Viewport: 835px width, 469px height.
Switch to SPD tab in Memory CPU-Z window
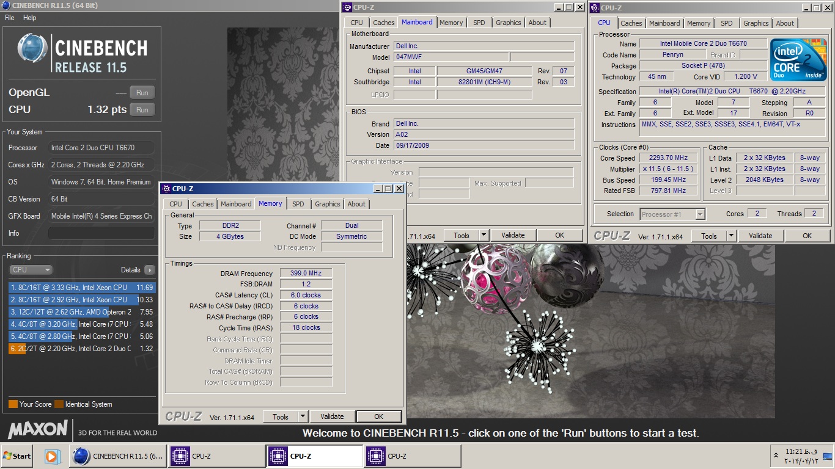pos(298,204)
